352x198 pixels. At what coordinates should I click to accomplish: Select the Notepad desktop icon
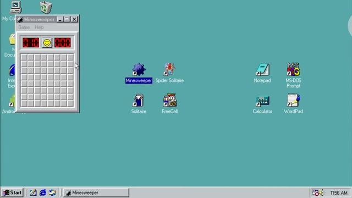262,73
